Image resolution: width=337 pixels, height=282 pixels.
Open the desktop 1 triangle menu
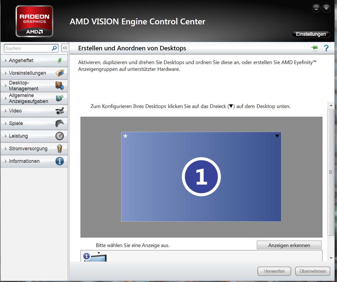[277, 136]
